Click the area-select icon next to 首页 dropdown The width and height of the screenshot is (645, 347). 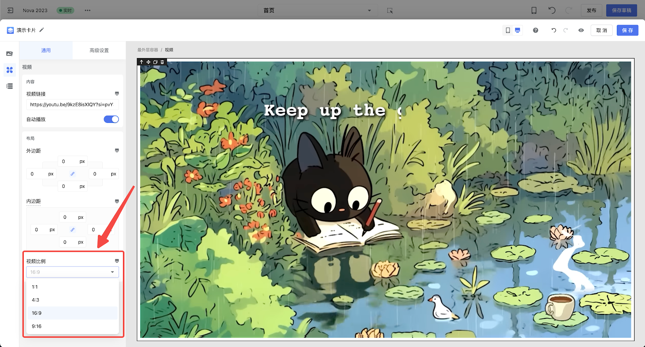pyautogui.click(x=390, y=10)
